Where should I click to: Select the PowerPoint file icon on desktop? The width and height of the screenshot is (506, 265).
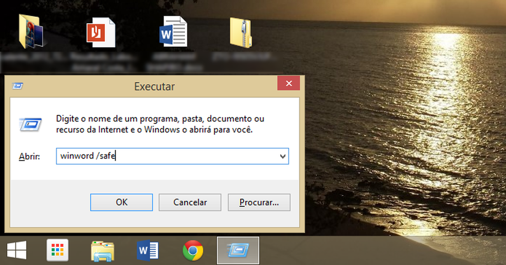pyautogui.click(x=101, y=32)
